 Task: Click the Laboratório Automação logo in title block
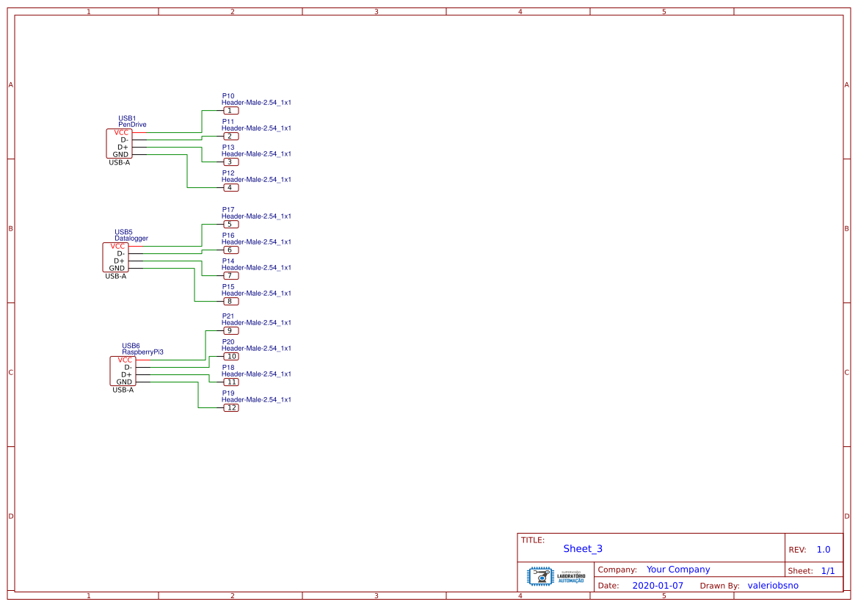coord(556,577)
